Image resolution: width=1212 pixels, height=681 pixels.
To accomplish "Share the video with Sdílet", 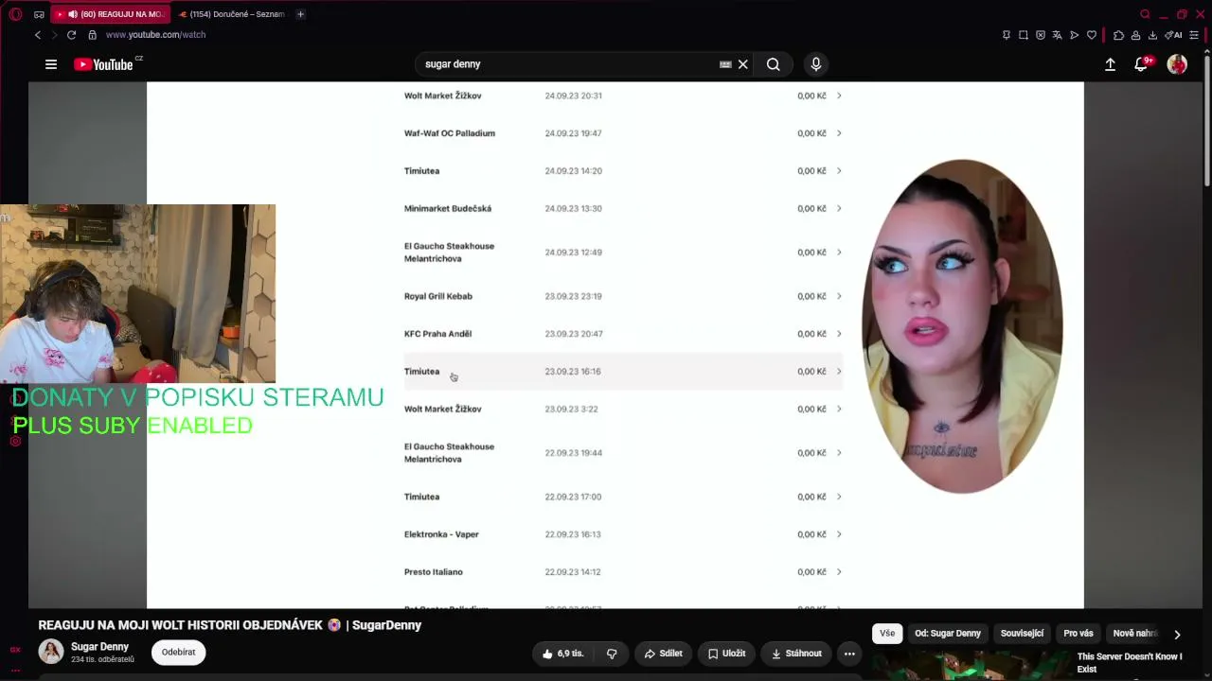I will (663, 654).
